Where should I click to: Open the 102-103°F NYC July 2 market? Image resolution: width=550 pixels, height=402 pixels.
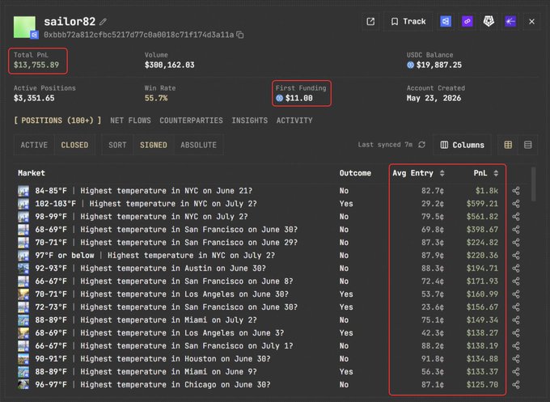click(x=146, y=204)
